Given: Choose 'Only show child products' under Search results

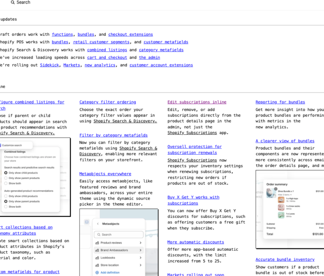Looking at the screenshot, I should coord(6,173).
